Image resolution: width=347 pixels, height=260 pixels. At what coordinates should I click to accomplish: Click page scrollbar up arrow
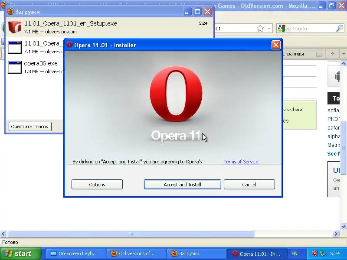click(x=343, y=64)
